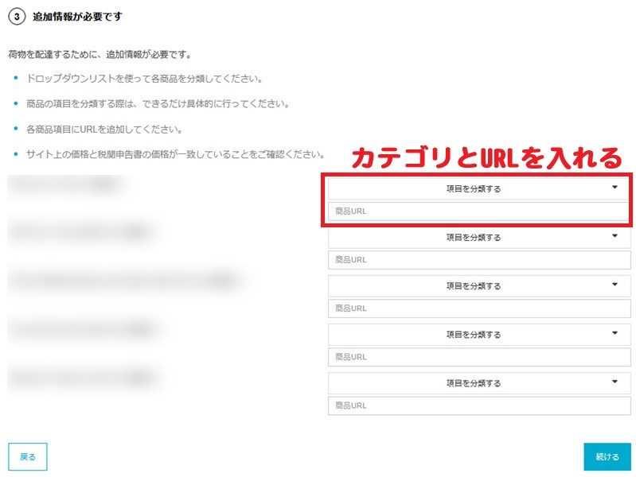Click the step 3 circled number icon
This screenshot has height=477, width=636.
[x=17, y=17]
